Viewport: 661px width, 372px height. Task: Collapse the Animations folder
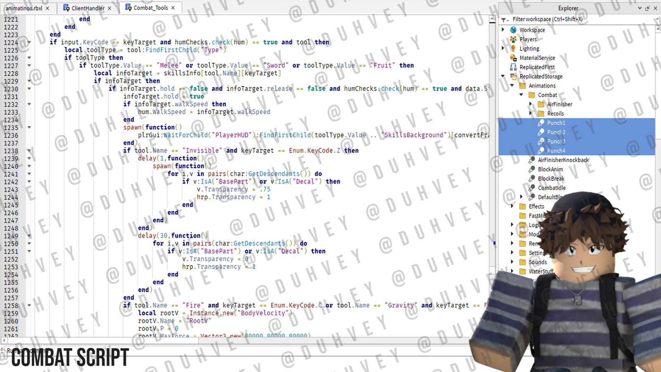point(512,86)
